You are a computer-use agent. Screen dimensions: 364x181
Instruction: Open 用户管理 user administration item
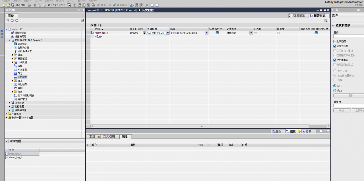pos(22,99)
